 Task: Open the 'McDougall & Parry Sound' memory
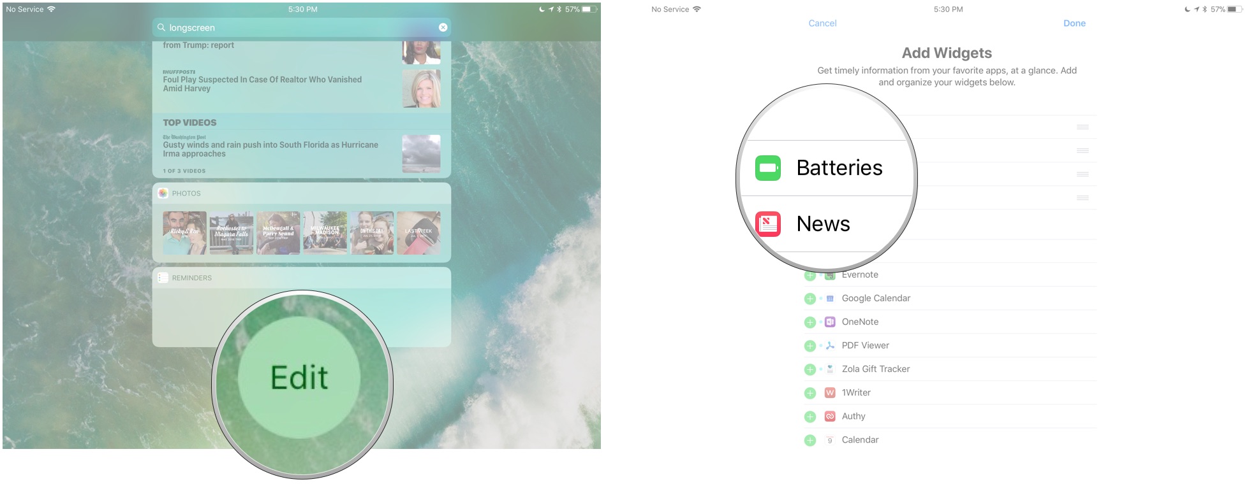coord(278,233)
